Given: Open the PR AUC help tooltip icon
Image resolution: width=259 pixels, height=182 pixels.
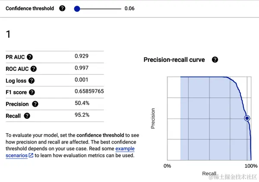Looking at the screenshot, I should (30, 57).
